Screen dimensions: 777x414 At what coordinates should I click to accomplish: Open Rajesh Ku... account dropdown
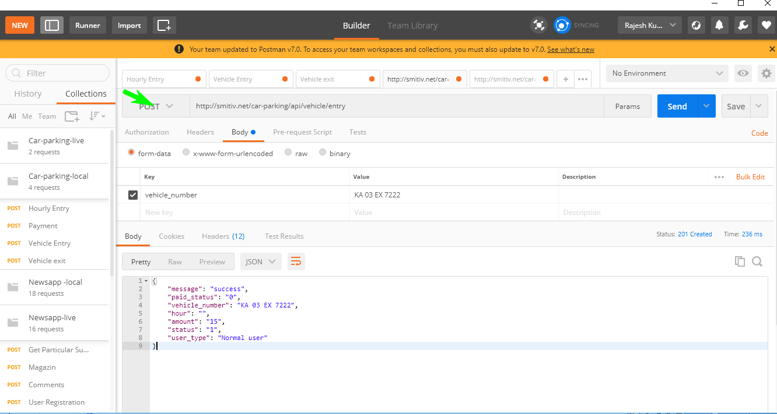click(x=649, y=25)
